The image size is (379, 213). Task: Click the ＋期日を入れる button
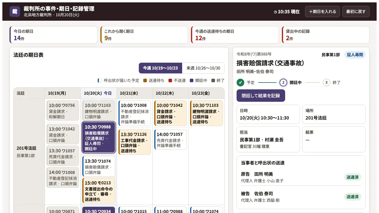pyautogui.click(x=322, y=12)
